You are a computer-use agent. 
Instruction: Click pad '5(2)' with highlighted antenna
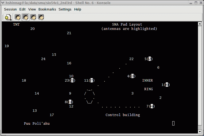tap(149, 59)
